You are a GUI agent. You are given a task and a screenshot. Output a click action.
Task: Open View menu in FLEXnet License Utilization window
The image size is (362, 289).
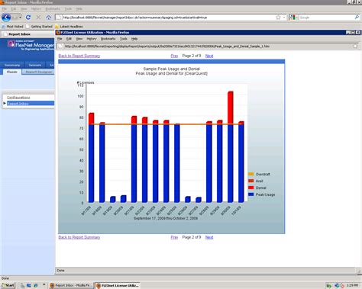(x=79, y=39)
